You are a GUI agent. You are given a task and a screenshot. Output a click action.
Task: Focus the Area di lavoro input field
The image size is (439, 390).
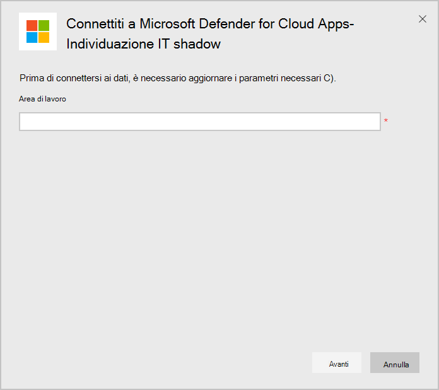click(x=200, y=122)
